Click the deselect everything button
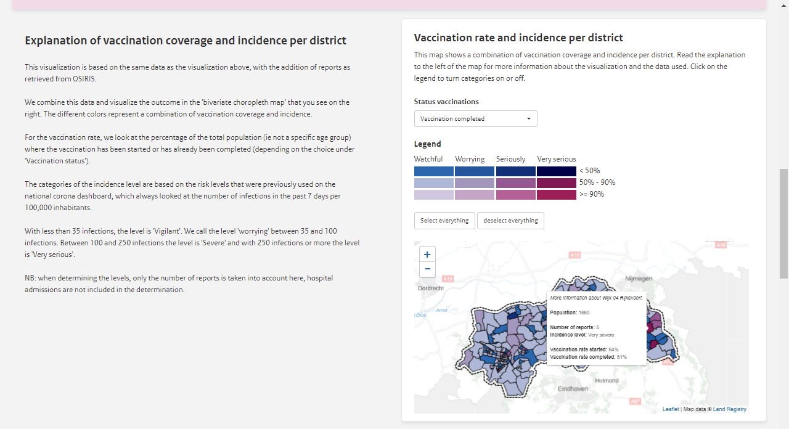This screenshot has height=429, width=789. [510, 220]
